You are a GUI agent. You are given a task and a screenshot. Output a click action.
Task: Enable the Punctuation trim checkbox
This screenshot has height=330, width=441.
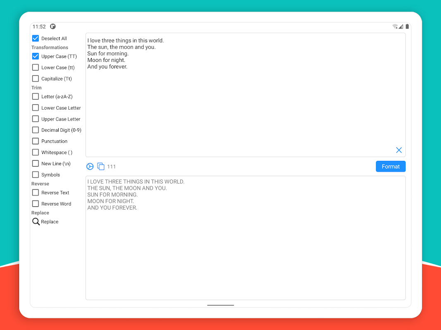pyautogui.click(x=36, y=141)
